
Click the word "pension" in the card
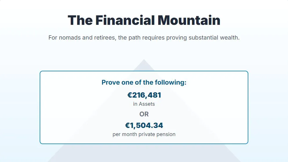167,134
